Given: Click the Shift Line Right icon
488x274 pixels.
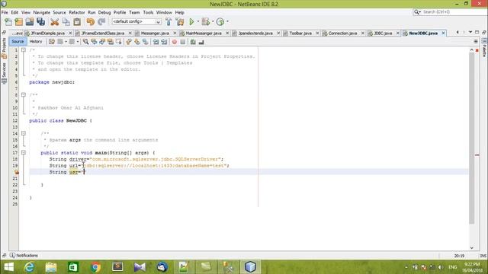Looking at the screenshot, I should coord(164,42).
